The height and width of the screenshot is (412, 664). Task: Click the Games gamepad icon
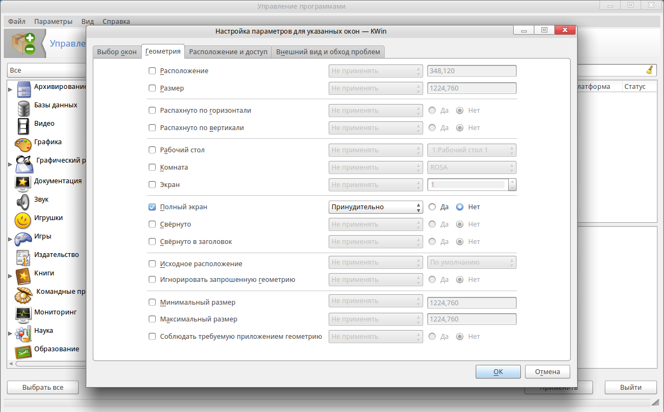tap(23, 239)
